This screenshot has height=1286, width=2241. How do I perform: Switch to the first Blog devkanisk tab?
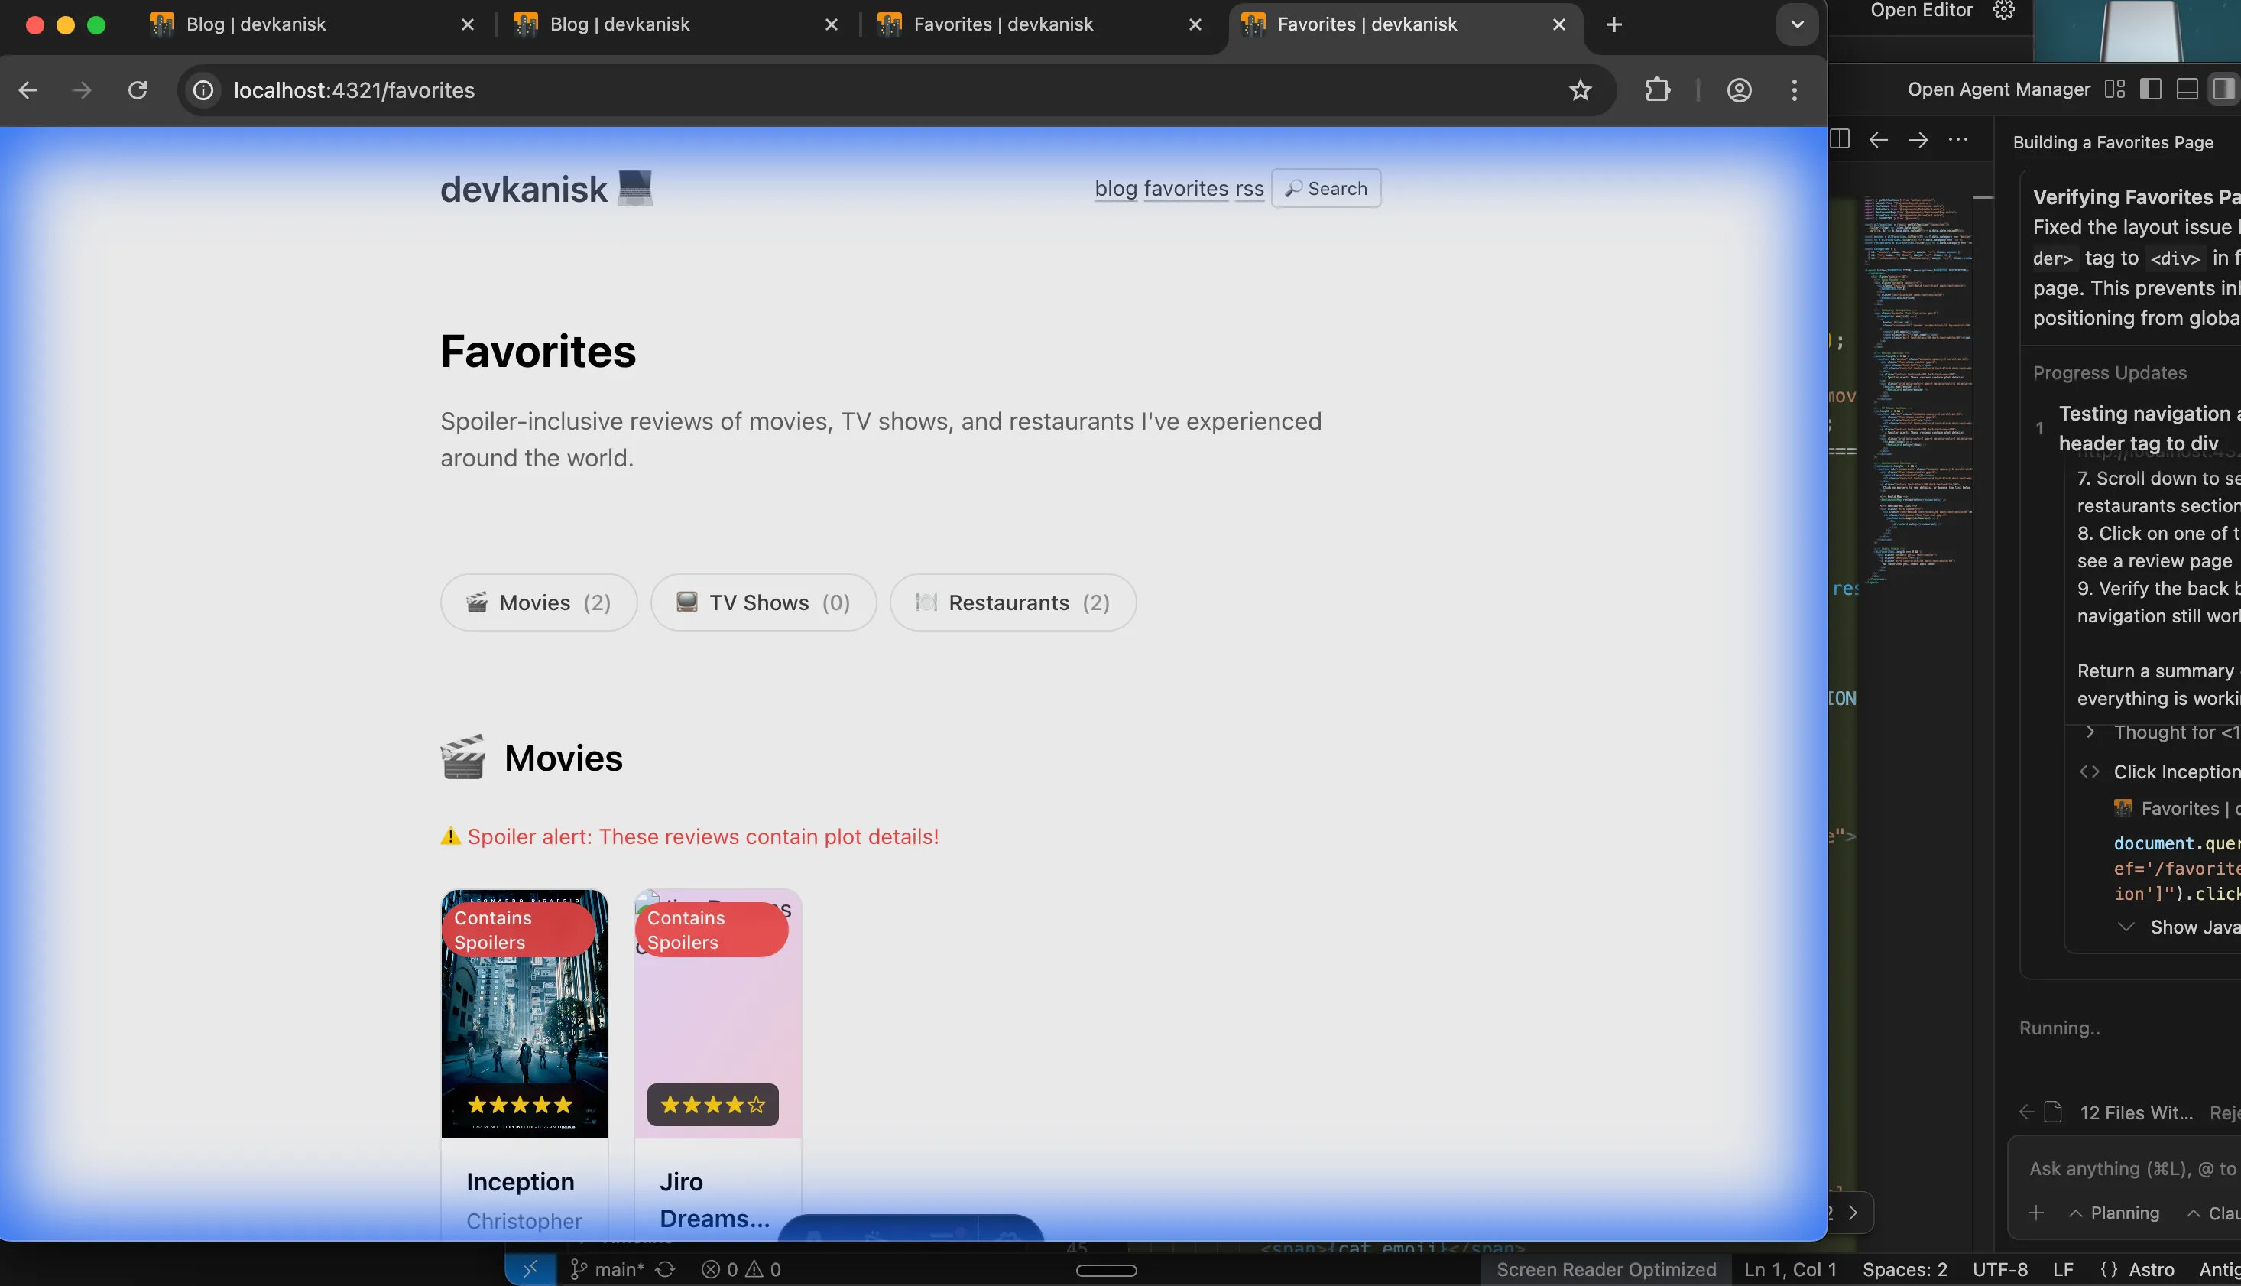256,24
